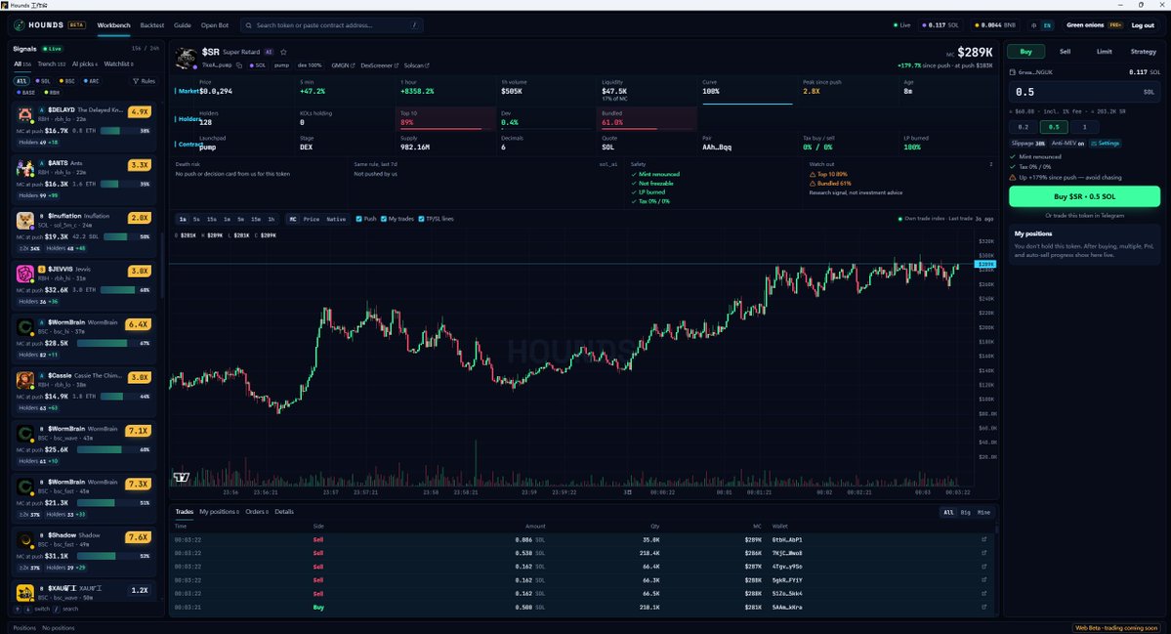
Task: Select the 15s chart interval
Action: tap(212, 219)
